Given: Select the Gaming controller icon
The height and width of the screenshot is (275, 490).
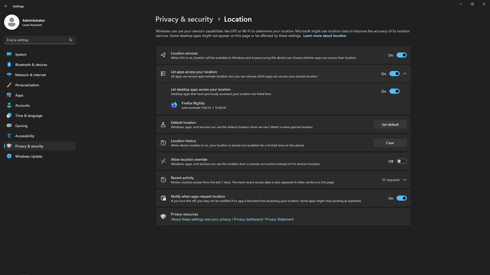Looking at the screenshot, I should 9,126.
